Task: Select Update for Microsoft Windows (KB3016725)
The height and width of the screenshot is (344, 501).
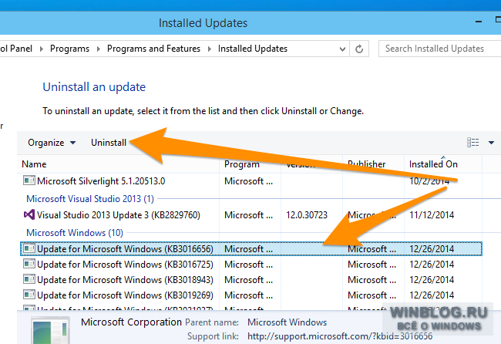Action: click(250, 265)
